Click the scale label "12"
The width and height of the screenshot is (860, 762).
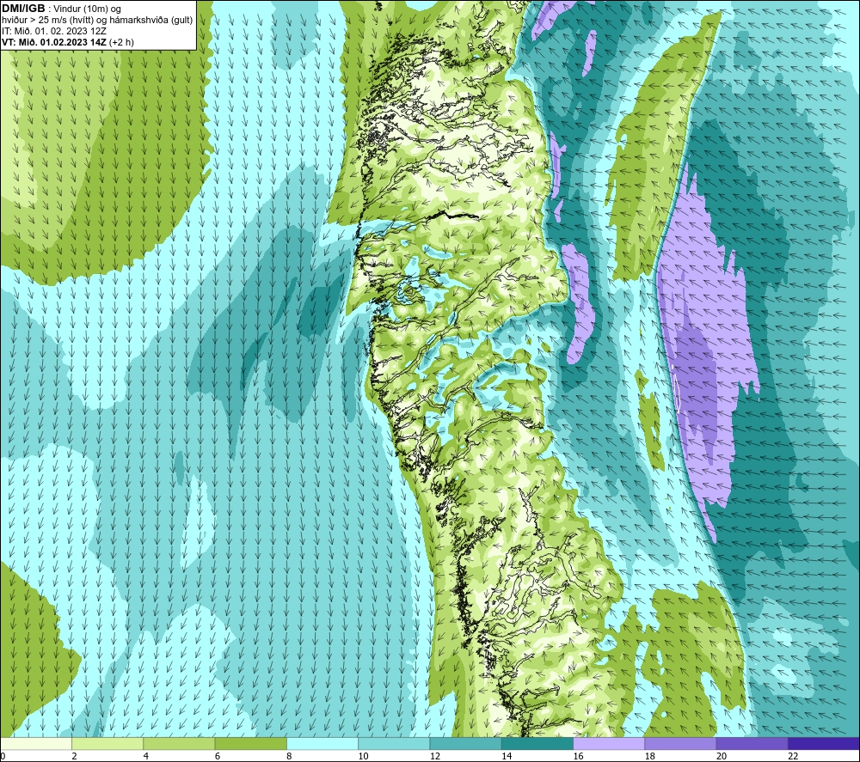pos(435,756)
